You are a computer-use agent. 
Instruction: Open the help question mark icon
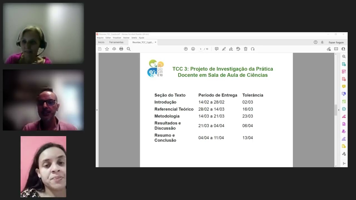(315, 42)
